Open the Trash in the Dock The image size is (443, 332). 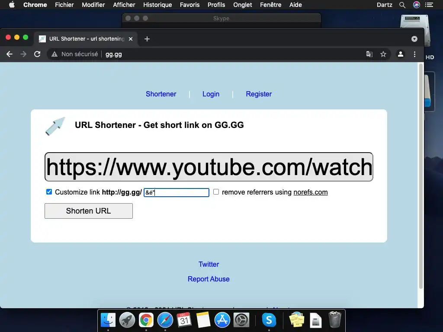(335, 319)
